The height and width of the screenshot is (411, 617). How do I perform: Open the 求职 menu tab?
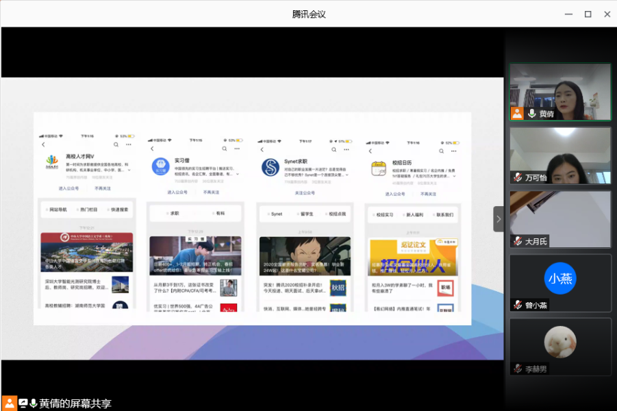click(173, 213)
